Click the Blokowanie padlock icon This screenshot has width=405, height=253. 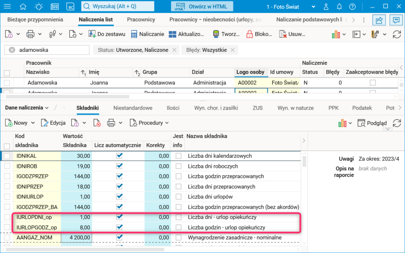point(249,34)
